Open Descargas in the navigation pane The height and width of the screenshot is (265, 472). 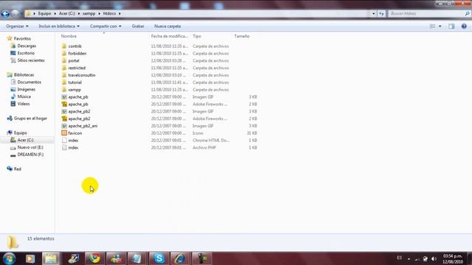27,46
